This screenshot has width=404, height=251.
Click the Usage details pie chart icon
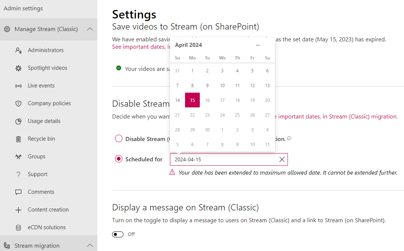[x=18, y=121]
